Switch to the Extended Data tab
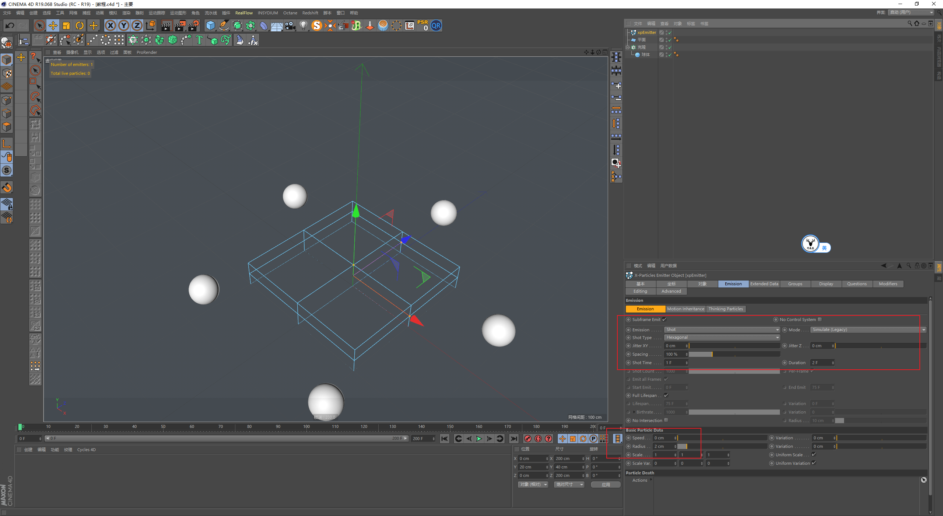The image size is (943, 516). (x=764, y=284)
